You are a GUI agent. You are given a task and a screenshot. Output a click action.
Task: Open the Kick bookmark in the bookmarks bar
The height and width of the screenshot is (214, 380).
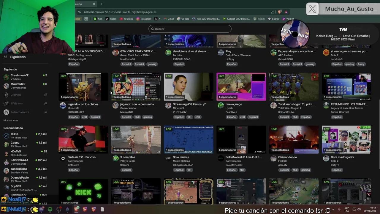point(98,19)
